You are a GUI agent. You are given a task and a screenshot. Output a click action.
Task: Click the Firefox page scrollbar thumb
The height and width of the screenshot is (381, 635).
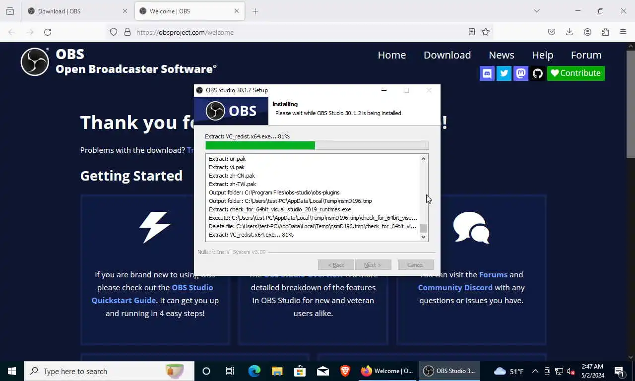631,104
